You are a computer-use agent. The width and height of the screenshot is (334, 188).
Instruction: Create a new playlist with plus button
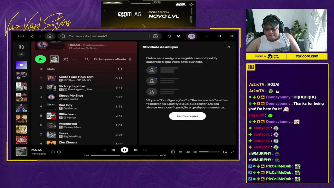pos(21,54)
